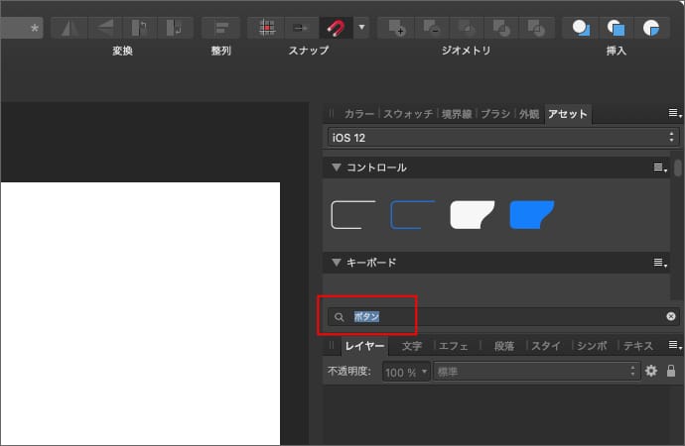Open layer settings gear icon

651,371
